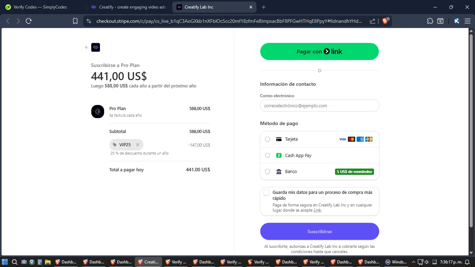Open the notifications bell icon

point(467,262)
